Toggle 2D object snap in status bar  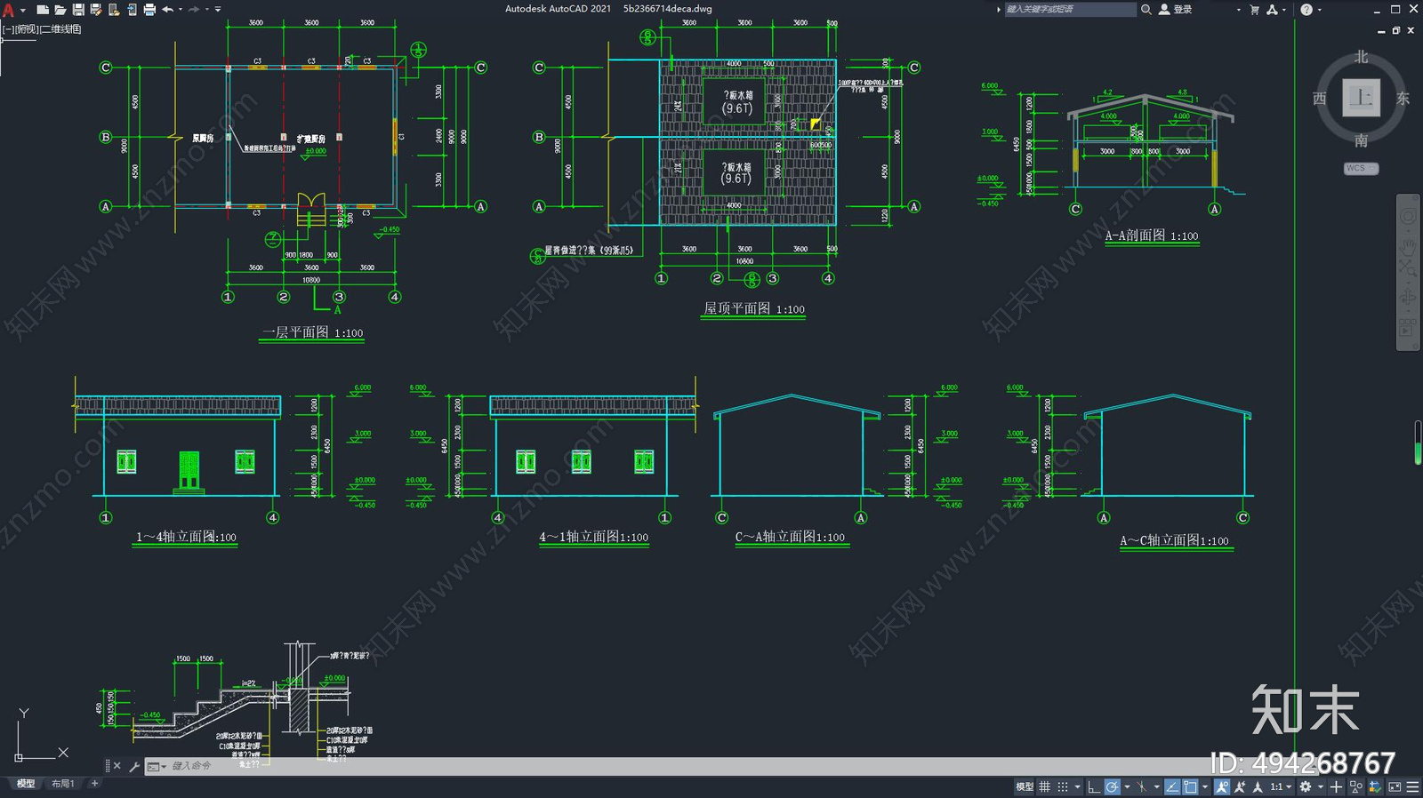click(x=1190, y=787)
